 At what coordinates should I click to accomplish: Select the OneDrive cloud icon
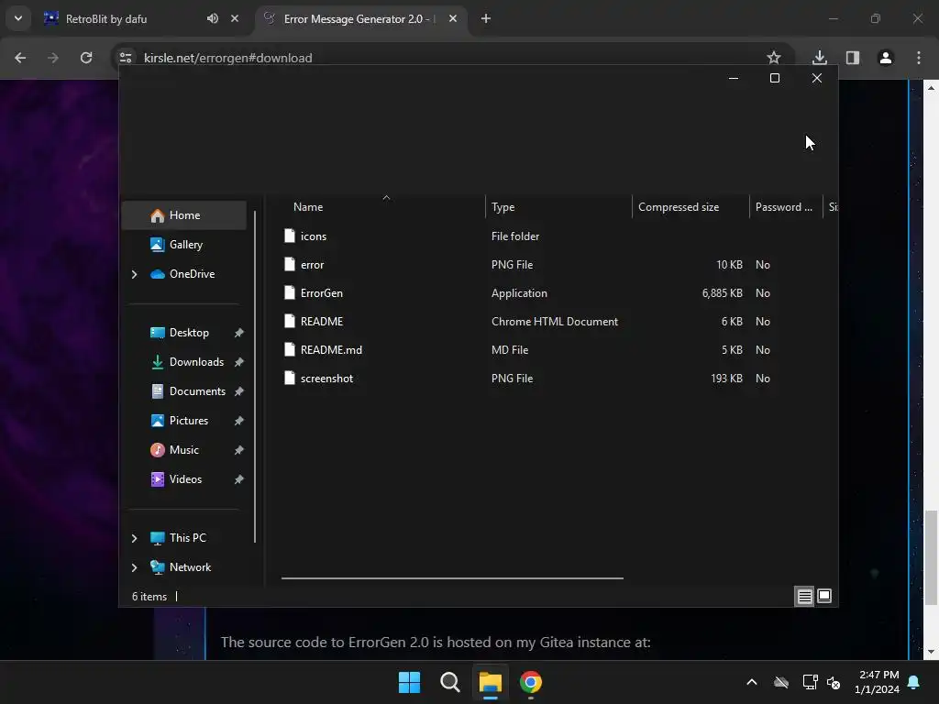pos(158,273)
